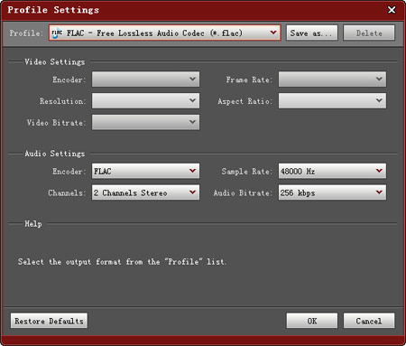
Task: Click Restore Defaults button
Action: coord(49,321)
